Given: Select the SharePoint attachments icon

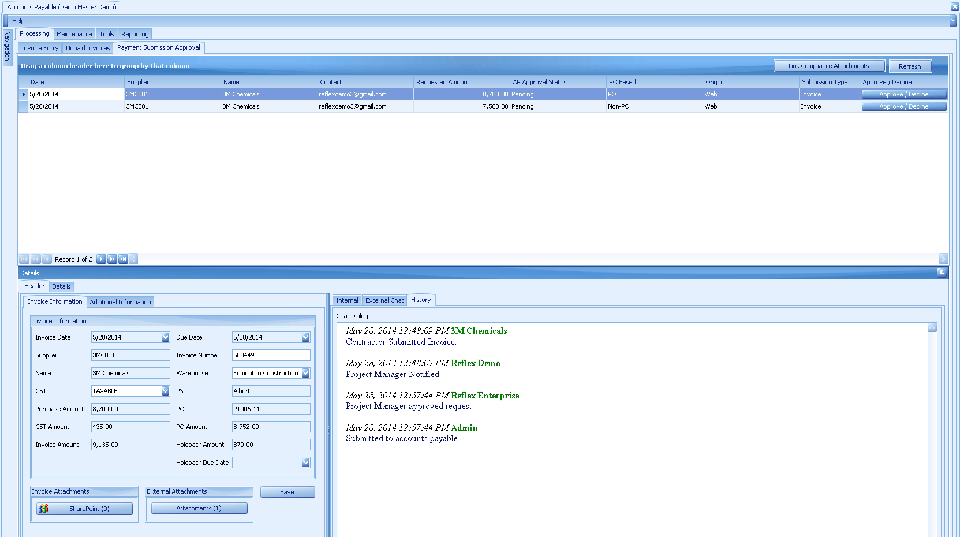Looking at the screenshot, I should click(x=44, y=509).
